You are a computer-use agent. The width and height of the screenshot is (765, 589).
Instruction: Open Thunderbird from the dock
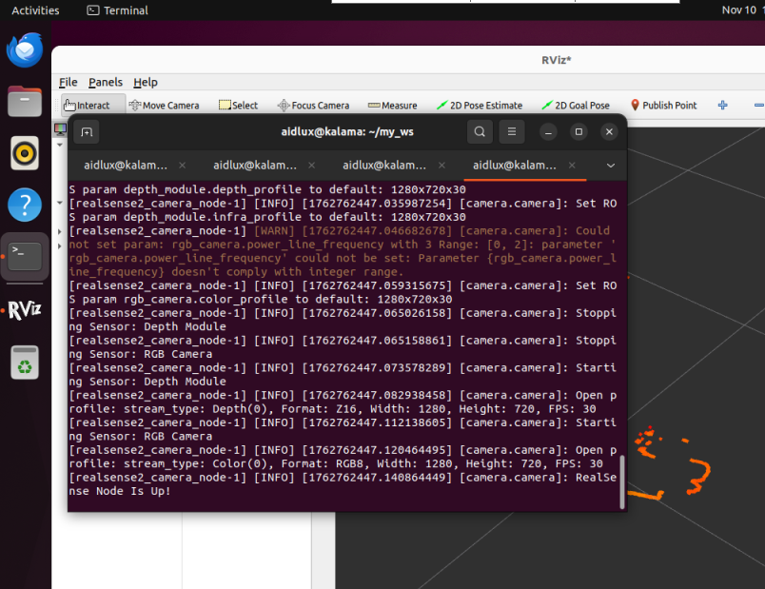pos(25,49)
